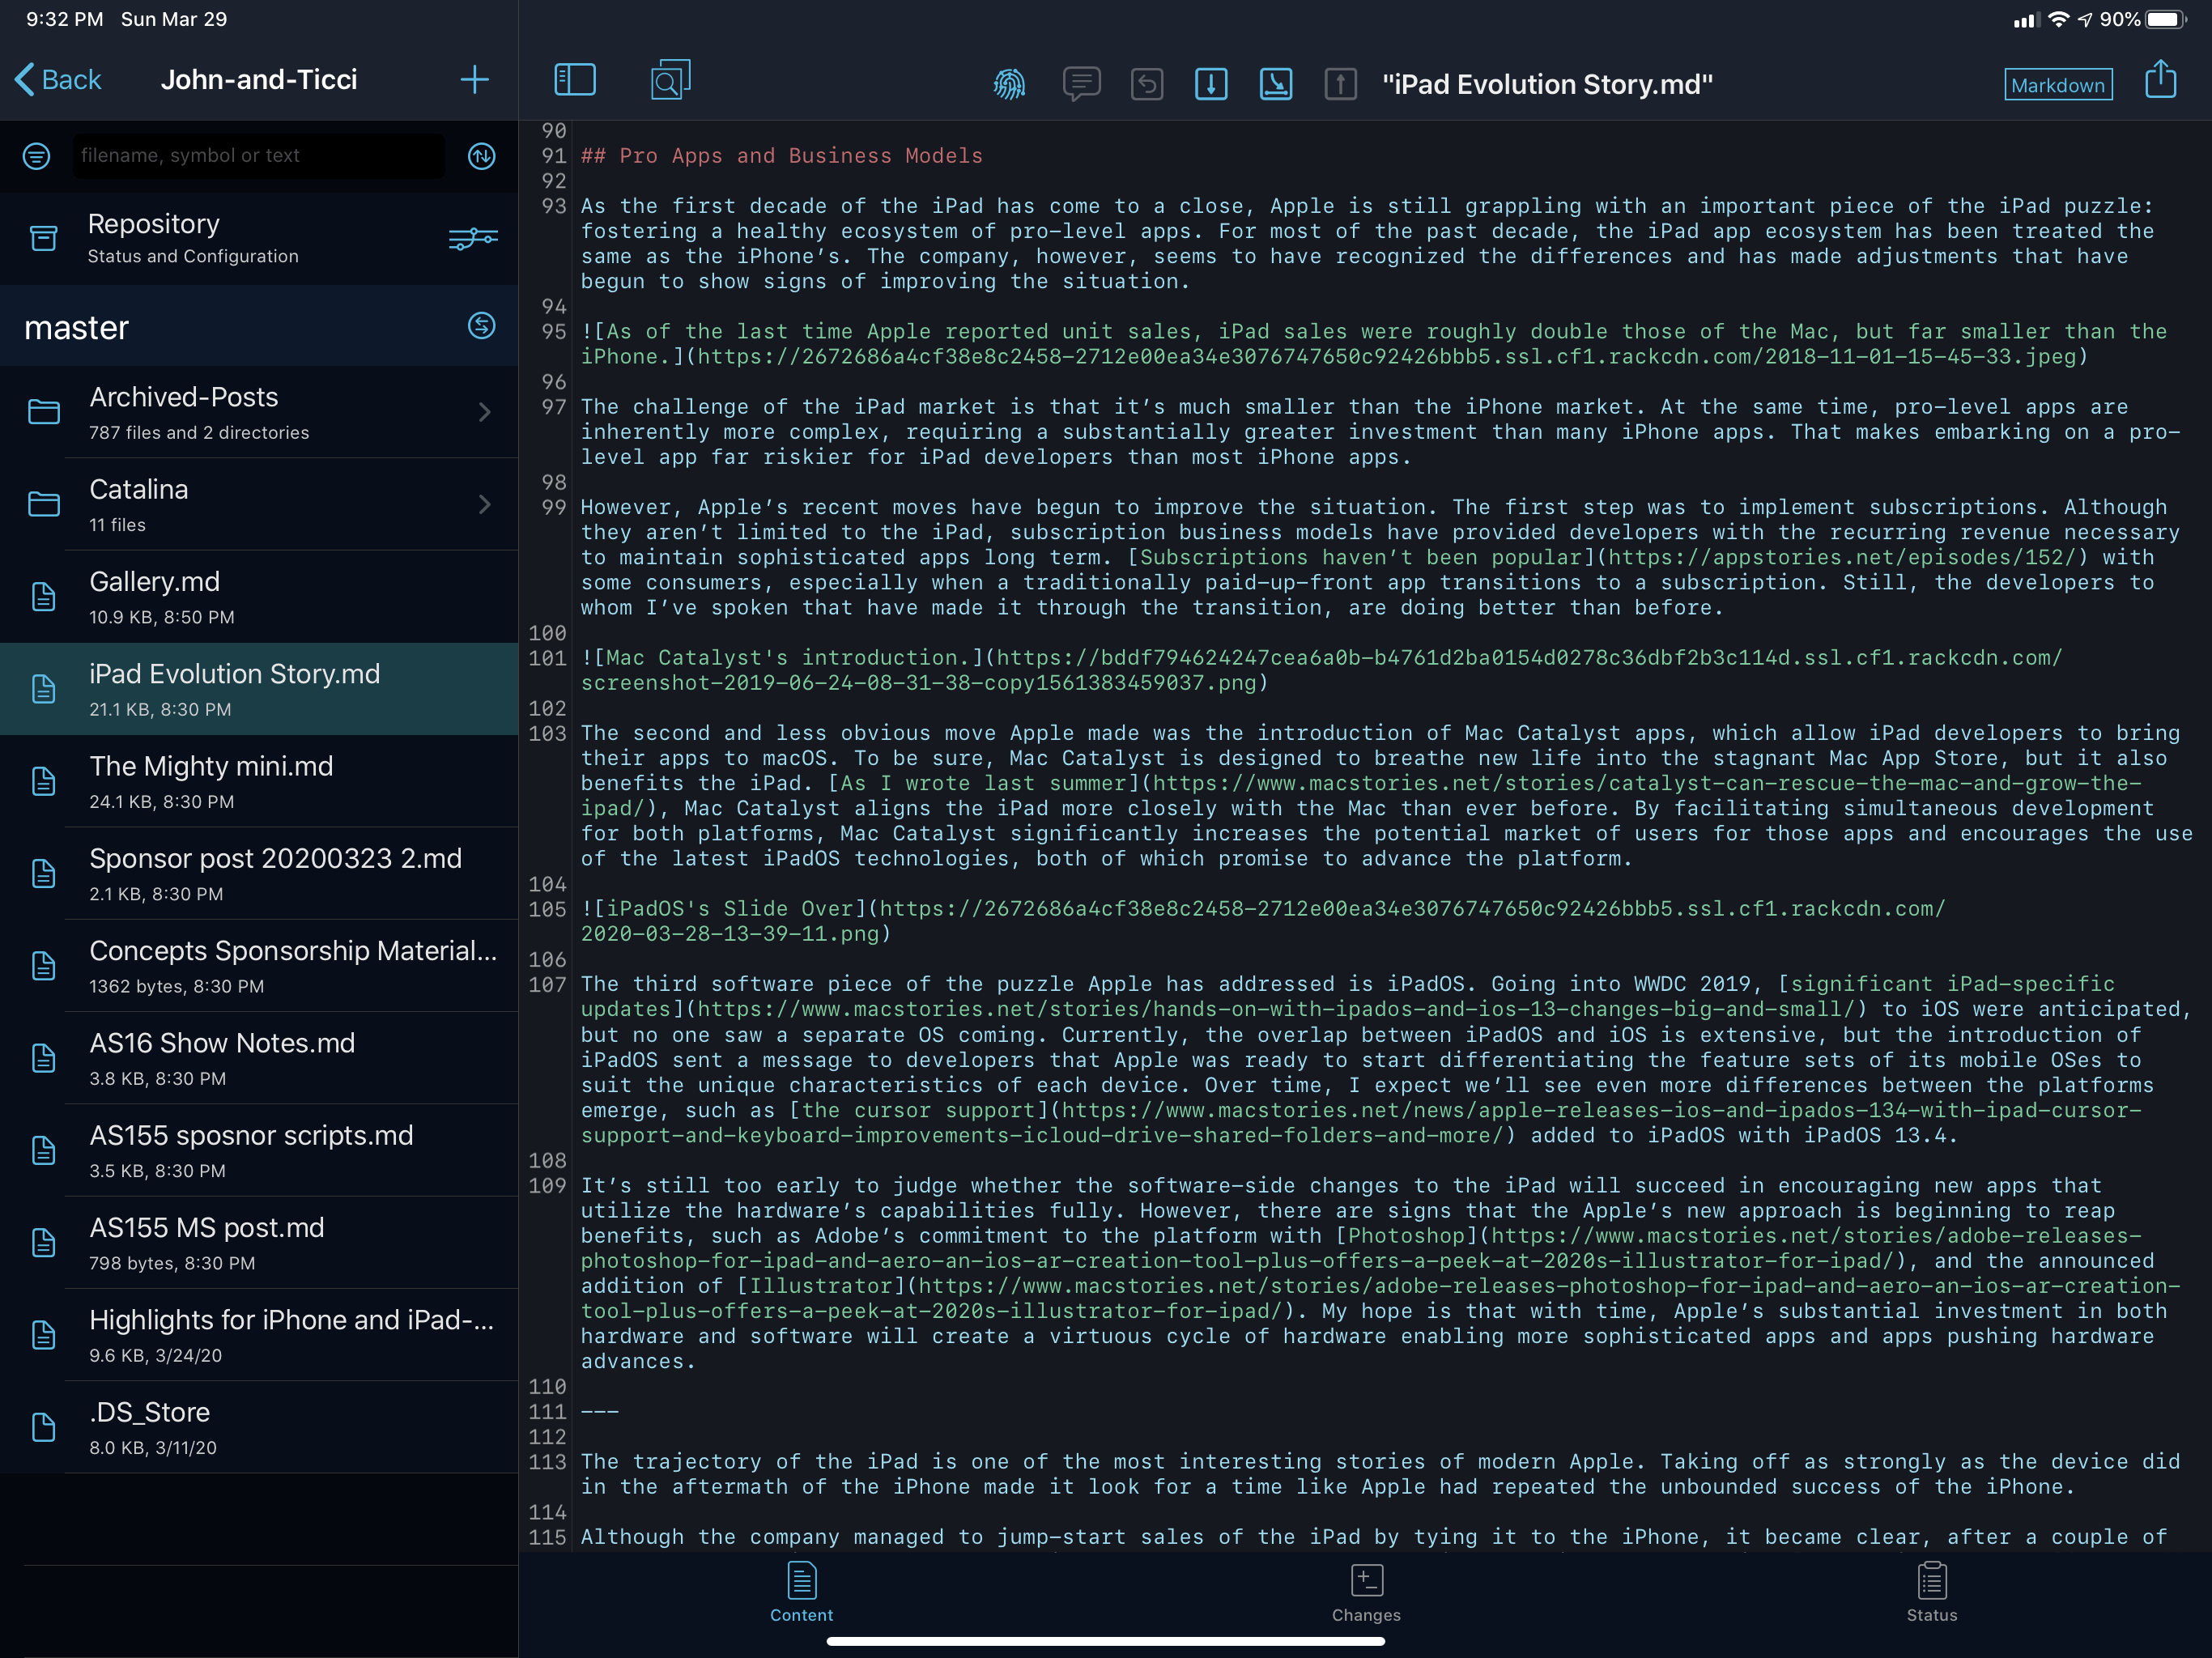Image resolution: width=2212 pixels, height=1658 pixels.
Task: Switch to the Changes tab
Action: point(1366,1593)
